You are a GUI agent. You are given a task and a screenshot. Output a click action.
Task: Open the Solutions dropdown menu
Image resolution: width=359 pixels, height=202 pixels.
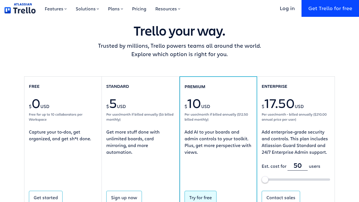(87, 9)
